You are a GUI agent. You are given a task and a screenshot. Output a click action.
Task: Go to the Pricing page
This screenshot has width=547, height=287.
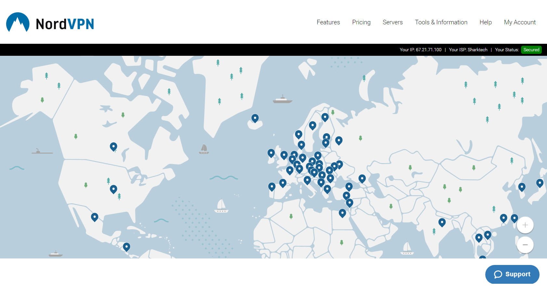tap(361, 22)
